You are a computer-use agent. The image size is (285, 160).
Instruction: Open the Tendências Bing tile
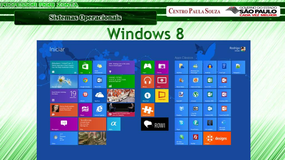click(92, 124)
